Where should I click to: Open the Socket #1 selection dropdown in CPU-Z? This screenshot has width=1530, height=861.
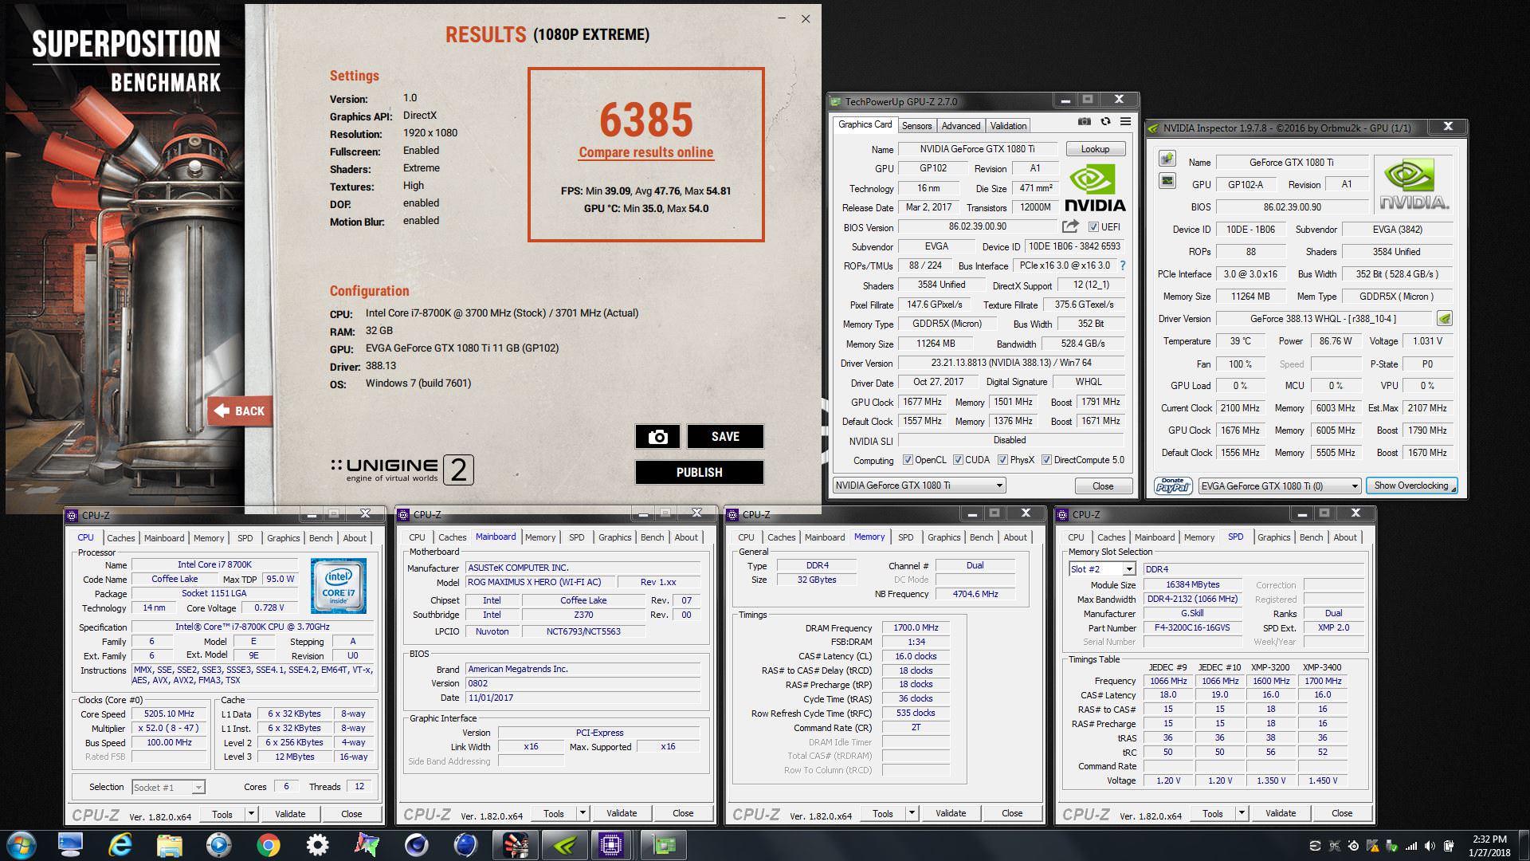tap(168, 788)
